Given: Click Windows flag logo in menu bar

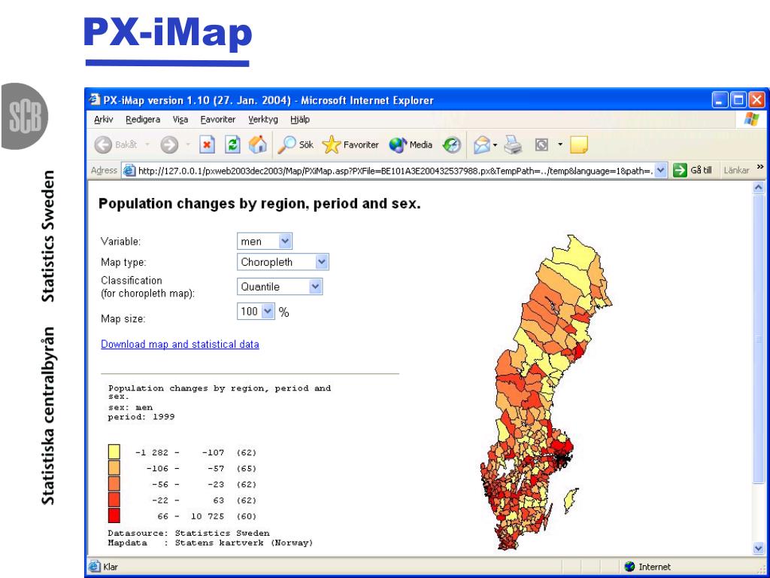Looking at the screenshot, I should (751, 119).
